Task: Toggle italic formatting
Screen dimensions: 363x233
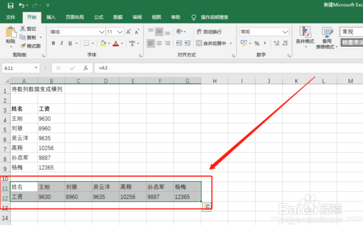Action: point(61,43)
